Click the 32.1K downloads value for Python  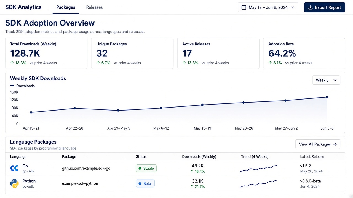[x=198, y=181]
